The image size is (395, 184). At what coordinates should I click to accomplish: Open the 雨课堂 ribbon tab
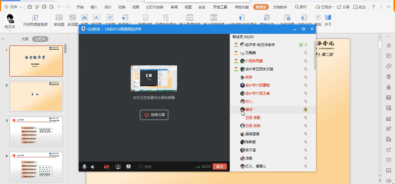pos(261,7)
